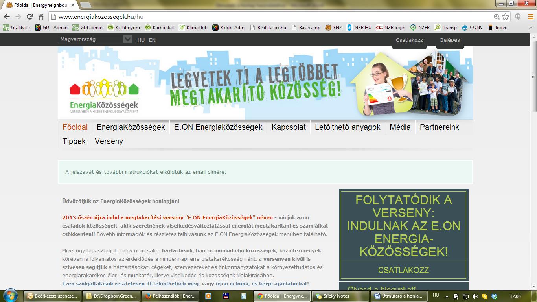
Task: Open the Basecamp bookmark
Action: coord(306,28)
